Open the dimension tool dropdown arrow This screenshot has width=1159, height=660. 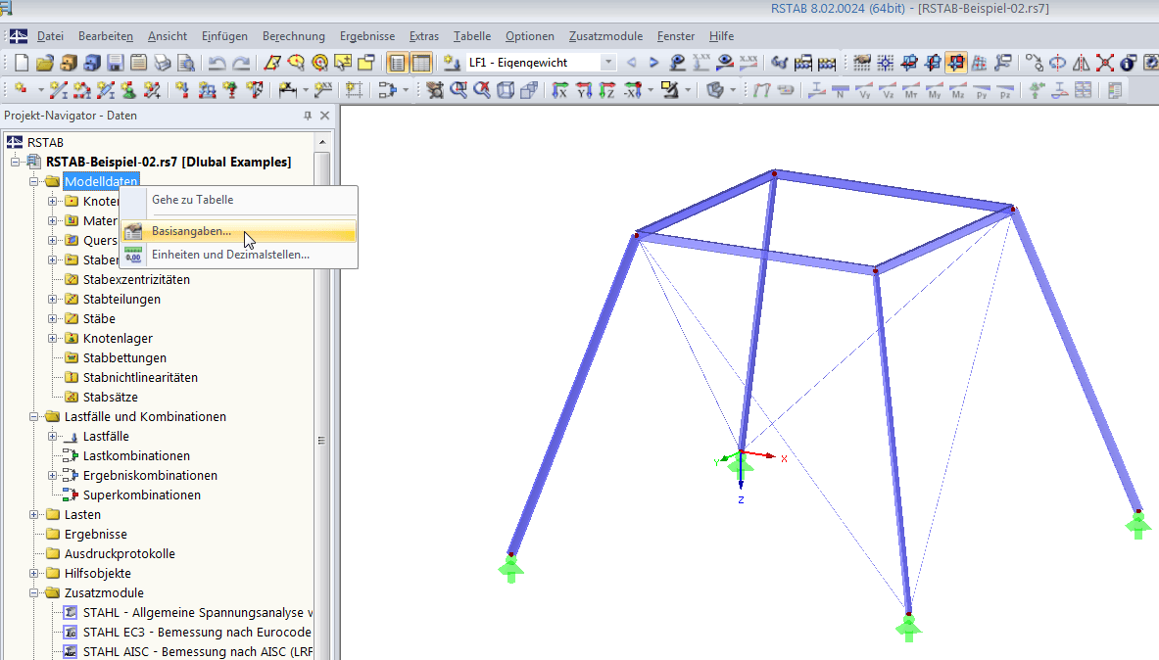click(306, 90)
